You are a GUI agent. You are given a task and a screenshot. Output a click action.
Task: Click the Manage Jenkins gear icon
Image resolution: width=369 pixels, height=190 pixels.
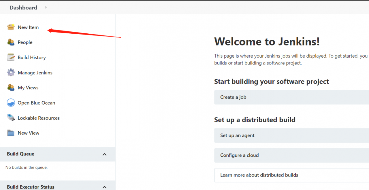[11, 73]
